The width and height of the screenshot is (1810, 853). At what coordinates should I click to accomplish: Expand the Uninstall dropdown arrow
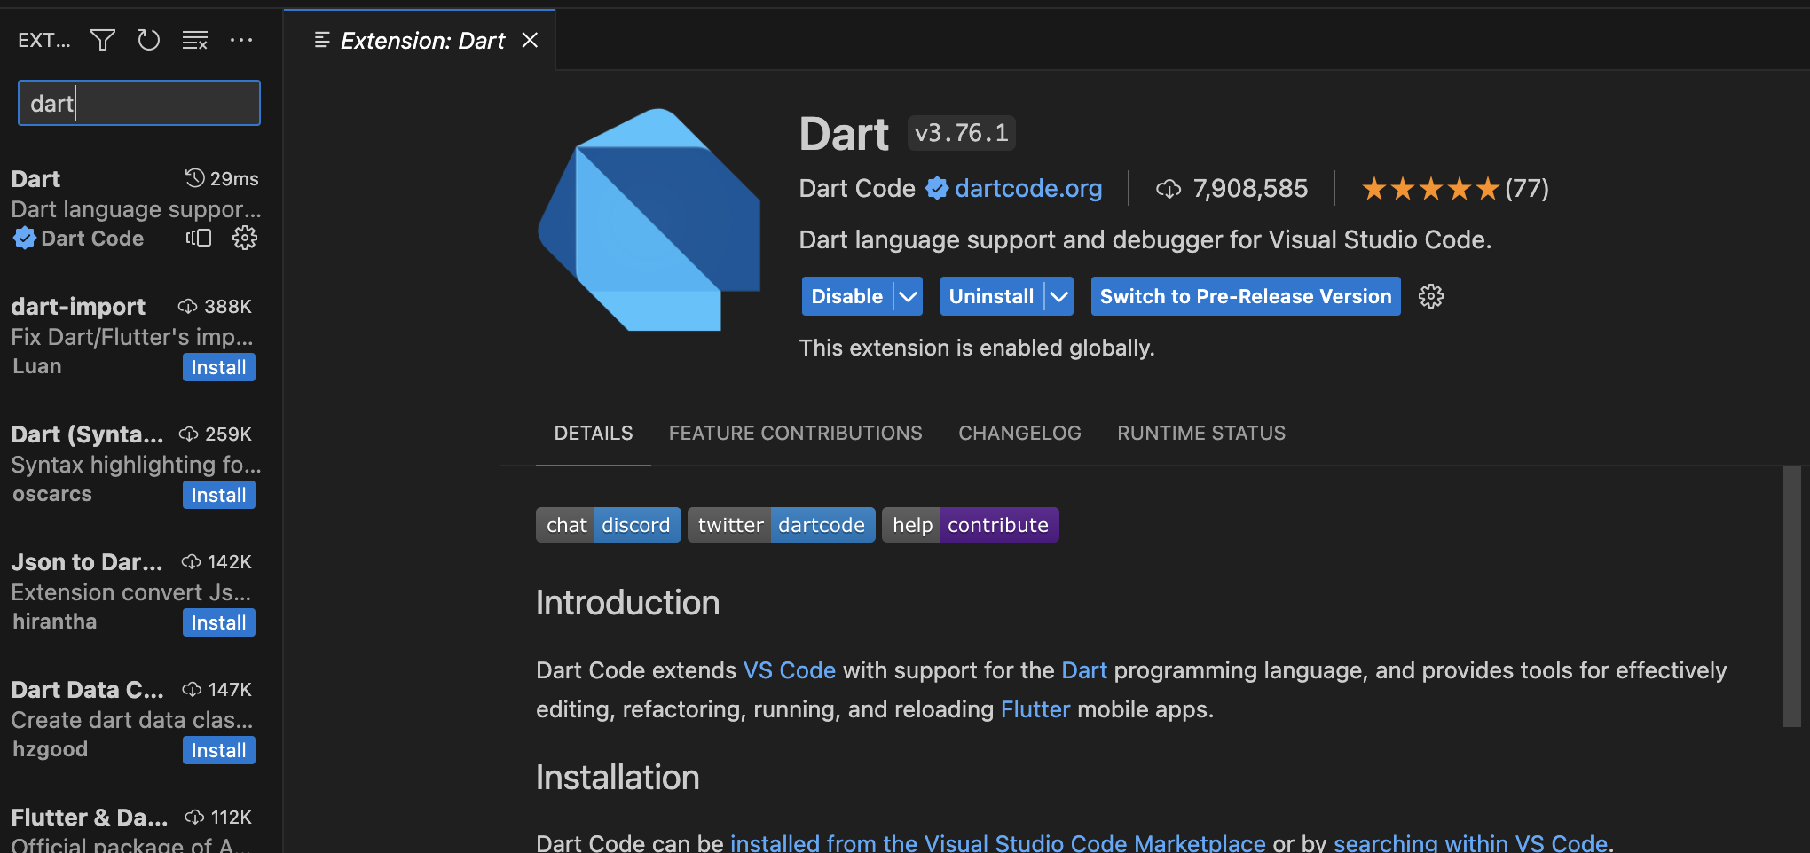[x=1059, y=296]
